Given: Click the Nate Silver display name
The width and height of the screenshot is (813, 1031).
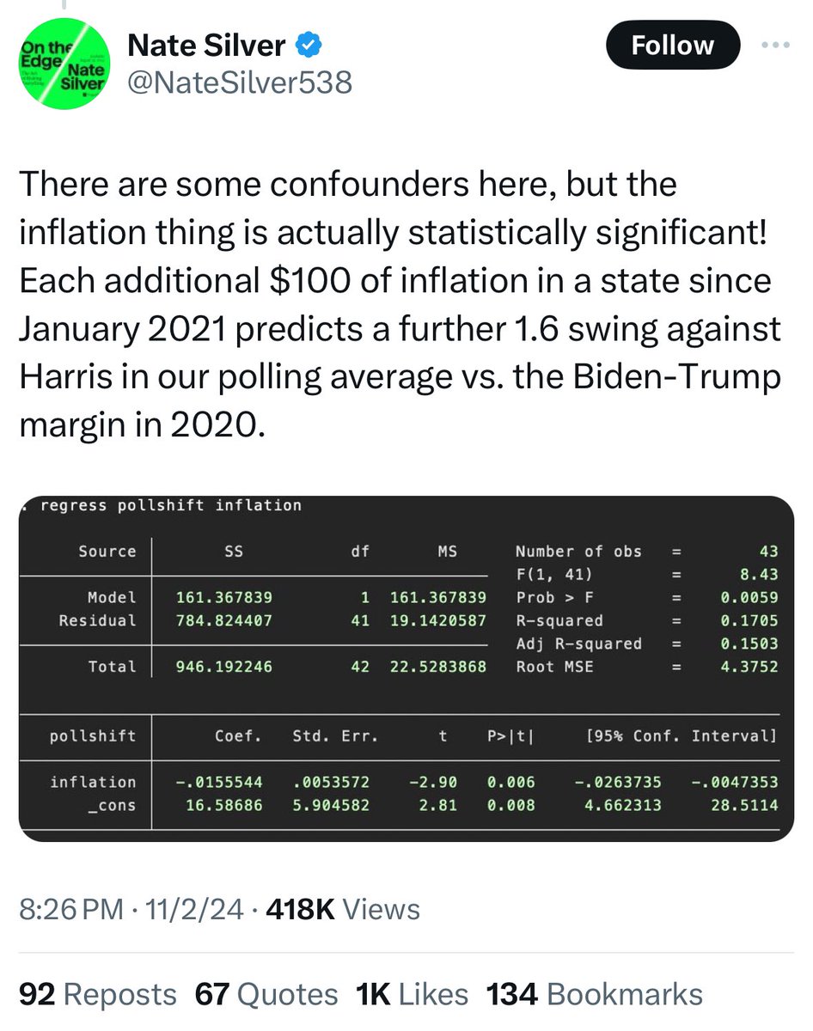Looking at the screenshot, I should [206, 45].
